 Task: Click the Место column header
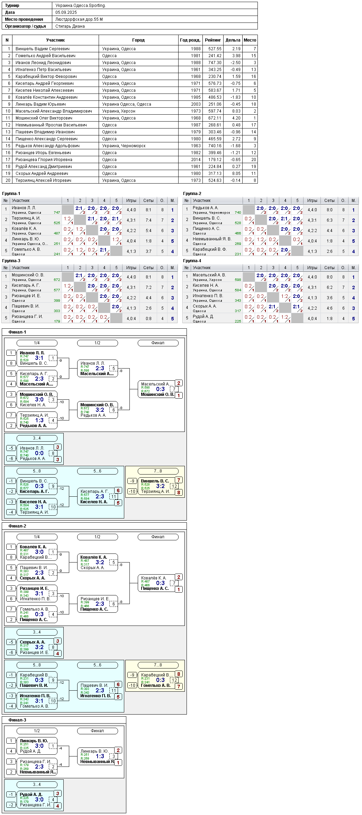point(250,40)
